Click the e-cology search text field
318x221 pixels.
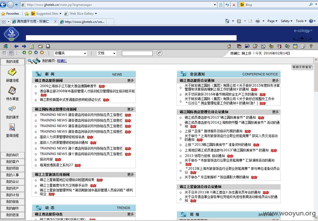coord(137,53)
